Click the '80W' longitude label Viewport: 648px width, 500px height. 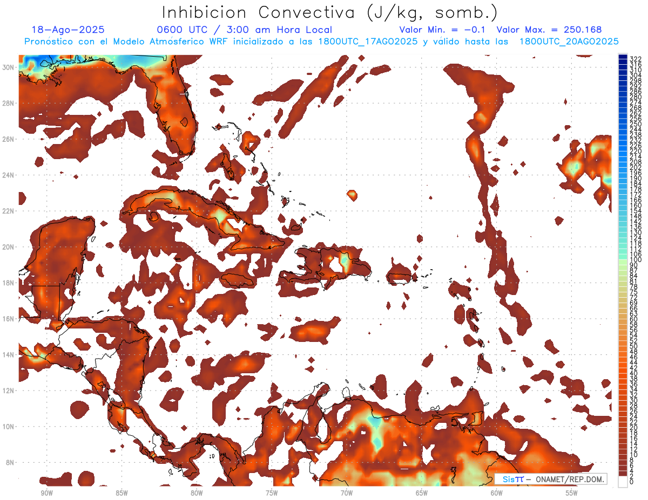point(197,493)
